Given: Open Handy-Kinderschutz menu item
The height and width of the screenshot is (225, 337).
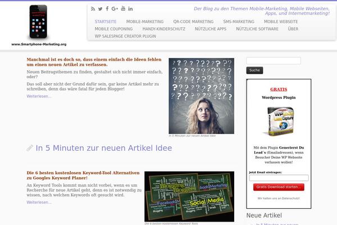Looking at the screenshot, I should 164,29.
